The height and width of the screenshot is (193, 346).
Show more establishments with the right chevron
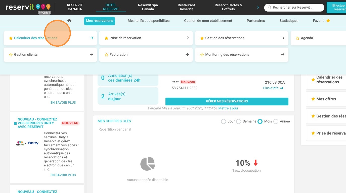(x=258, y=7)
